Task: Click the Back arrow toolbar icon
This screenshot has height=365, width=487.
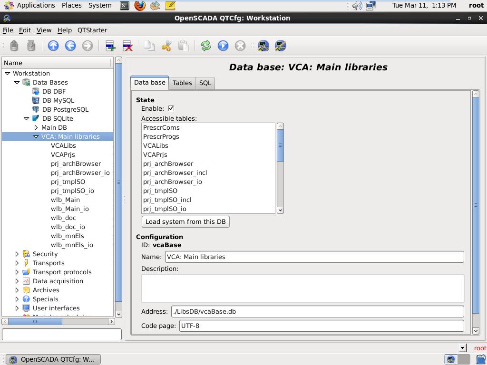Action: pyautogui.click(x=70, y=46)
